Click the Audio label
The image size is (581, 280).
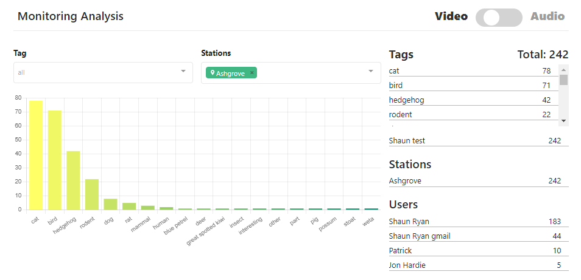point(548,17)
